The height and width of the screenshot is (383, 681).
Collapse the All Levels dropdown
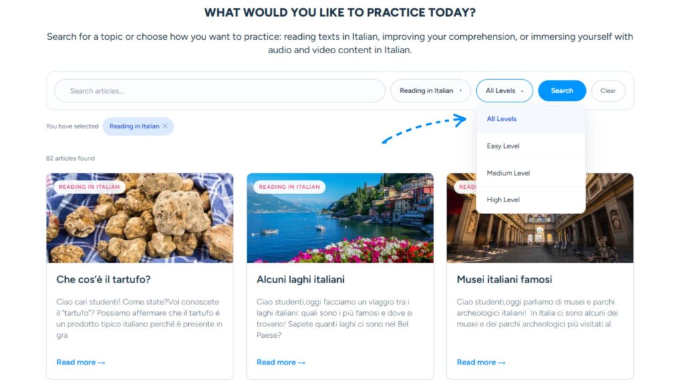pos(504,90)
